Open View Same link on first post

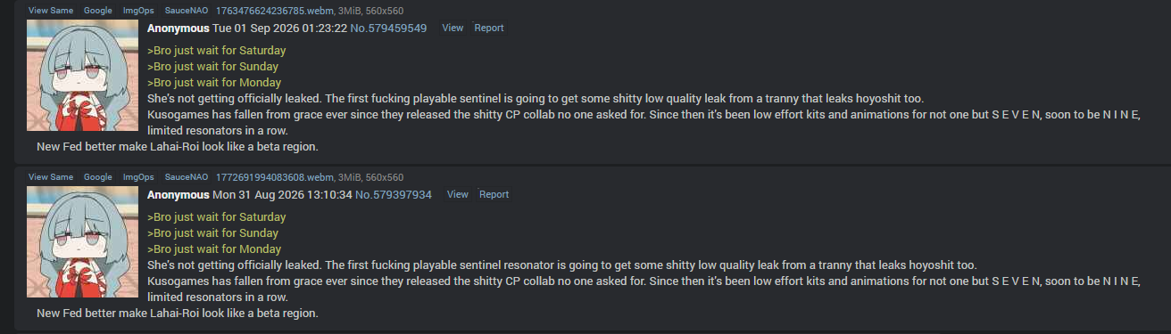point(51,11)
